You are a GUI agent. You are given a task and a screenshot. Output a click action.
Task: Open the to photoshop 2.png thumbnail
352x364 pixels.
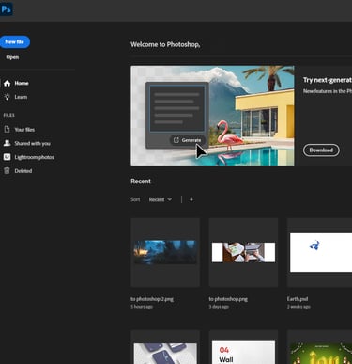165,252
